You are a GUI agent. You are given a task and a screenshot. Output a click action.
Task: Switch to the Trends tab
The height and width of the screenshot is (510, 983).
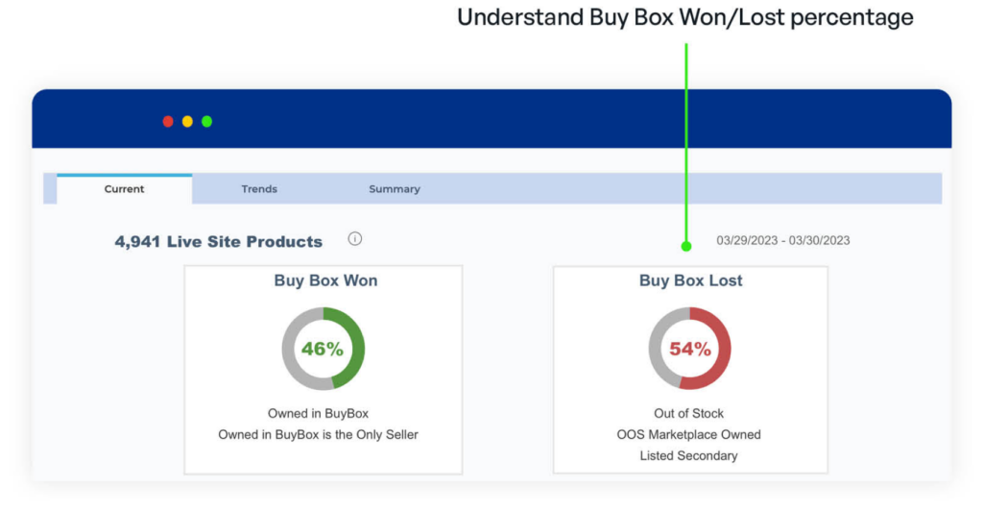tap(259, 189)
